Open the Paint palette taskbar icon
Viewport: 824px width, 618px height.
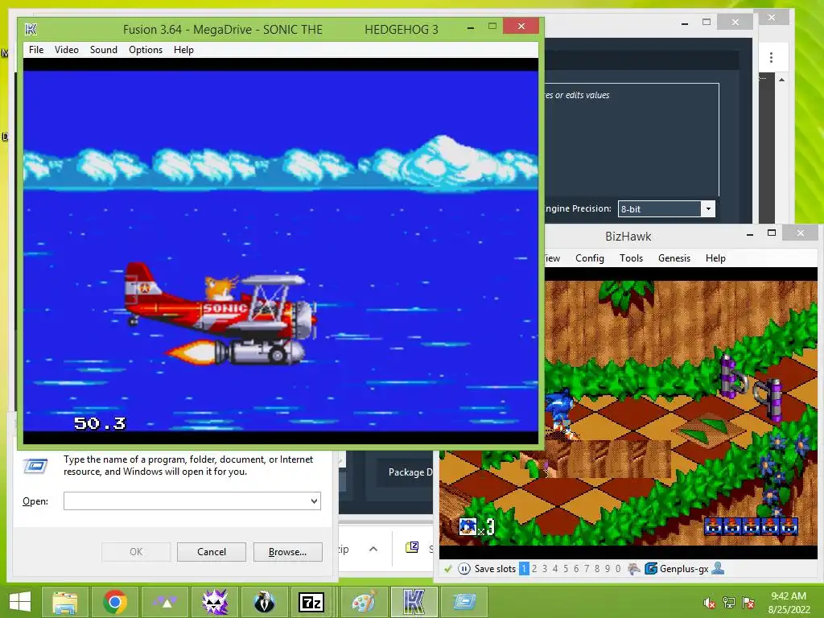pyautogui.click(x=365, y=602)
